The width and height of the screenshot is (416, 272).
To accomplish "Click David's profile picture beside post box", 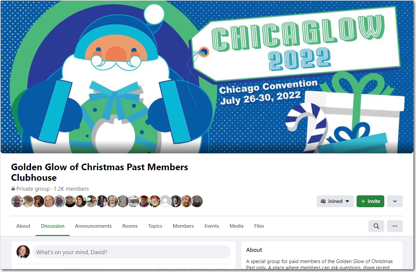I will [x=23, y=252].
